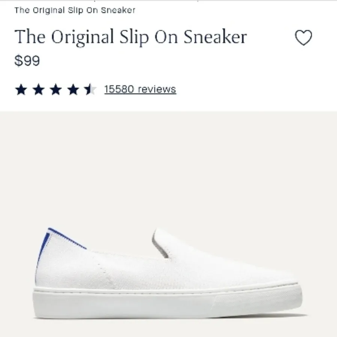Select the third rating star
This screenshot has height=337, width=337.
click(55, 89)
